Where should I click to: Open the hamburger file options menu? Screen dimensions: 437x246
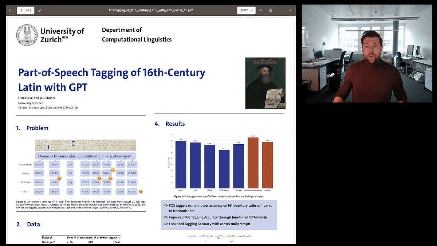point(271,10)
